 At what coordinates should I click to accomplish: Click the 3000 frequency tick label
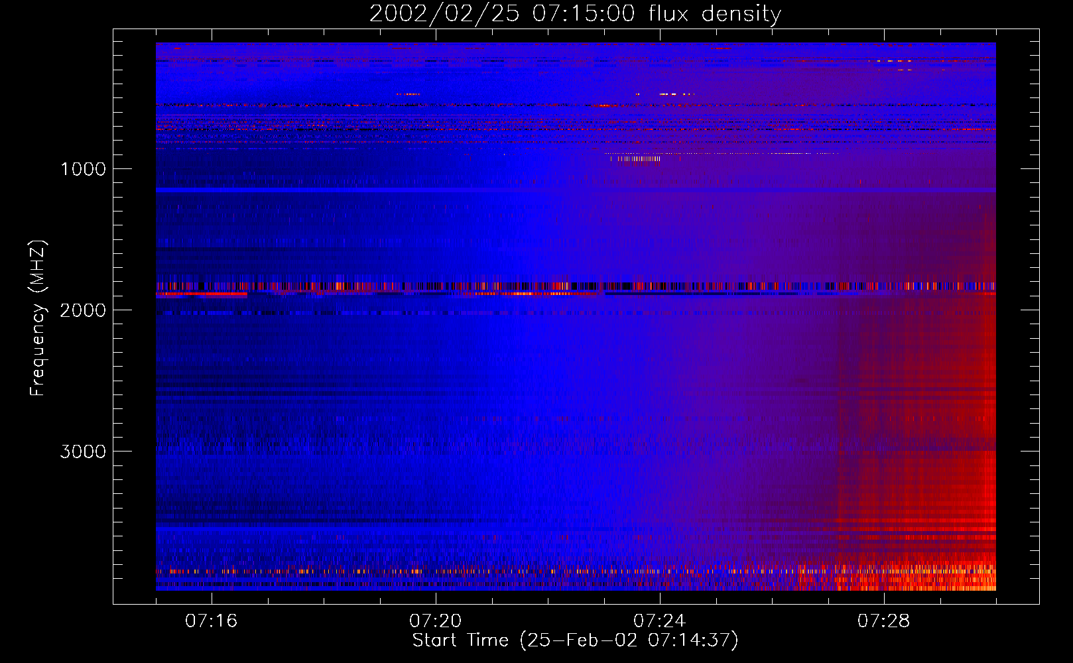(x=83, y=452)
